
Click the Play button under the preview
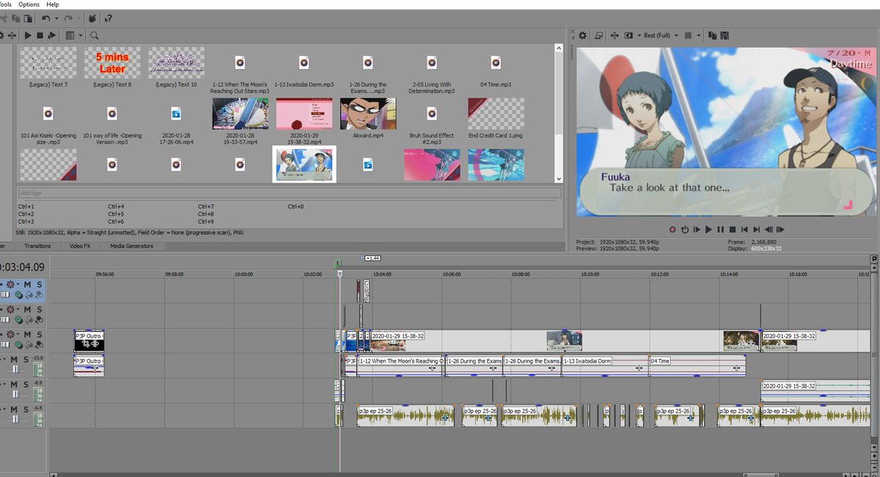click(x=708, y=230)
